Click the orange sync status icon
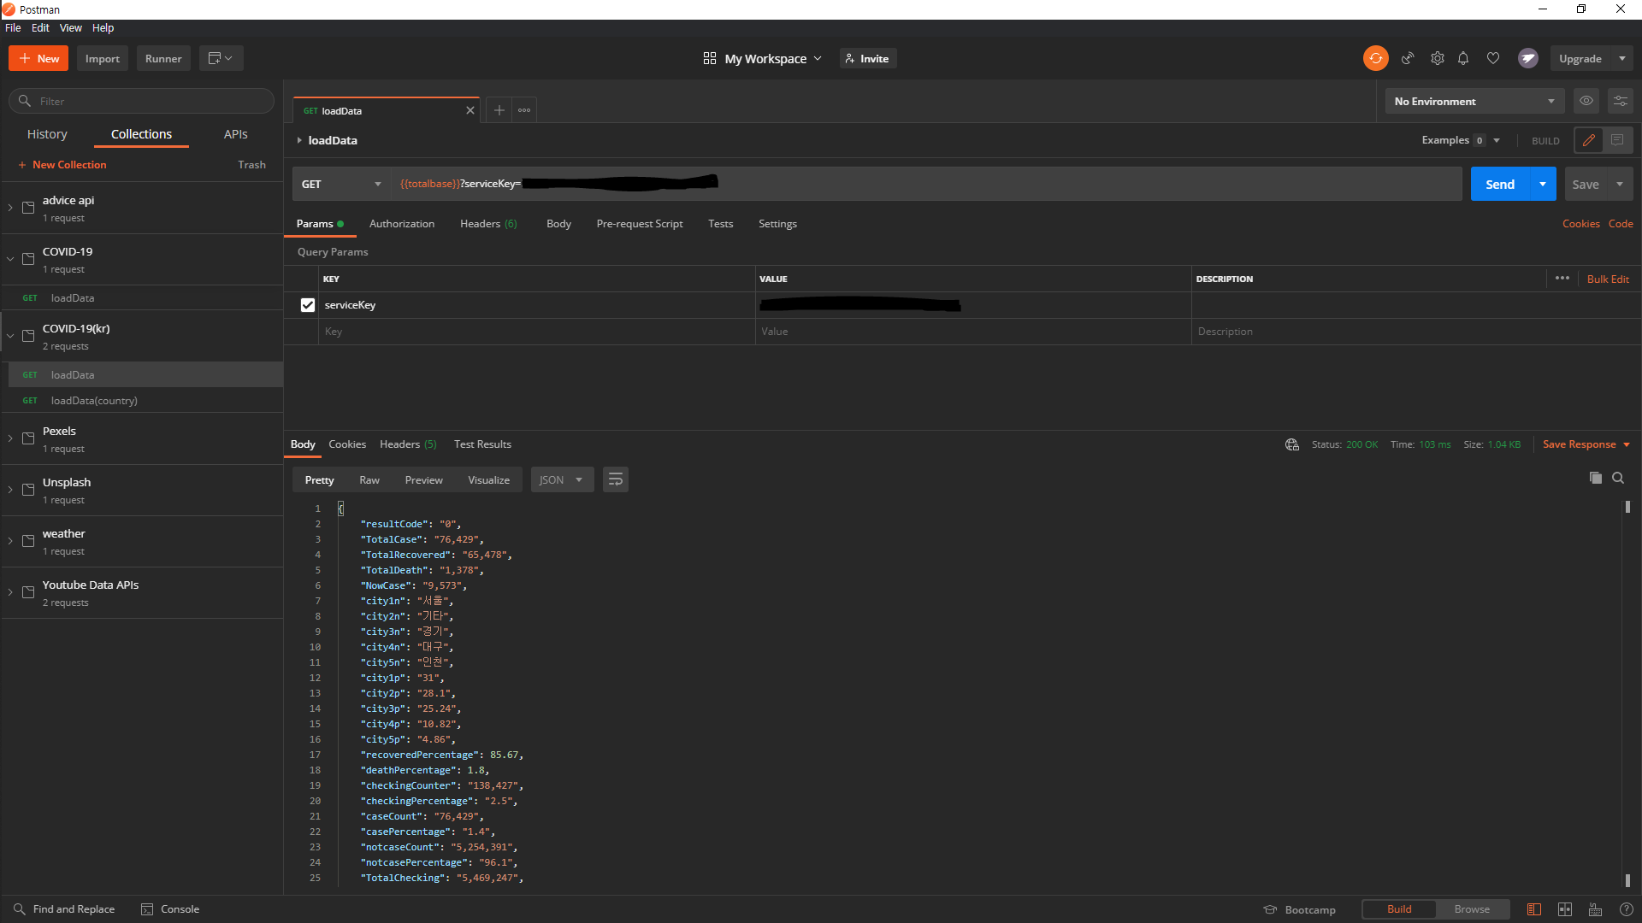The image size is (1642, 923). [1375, 58]
